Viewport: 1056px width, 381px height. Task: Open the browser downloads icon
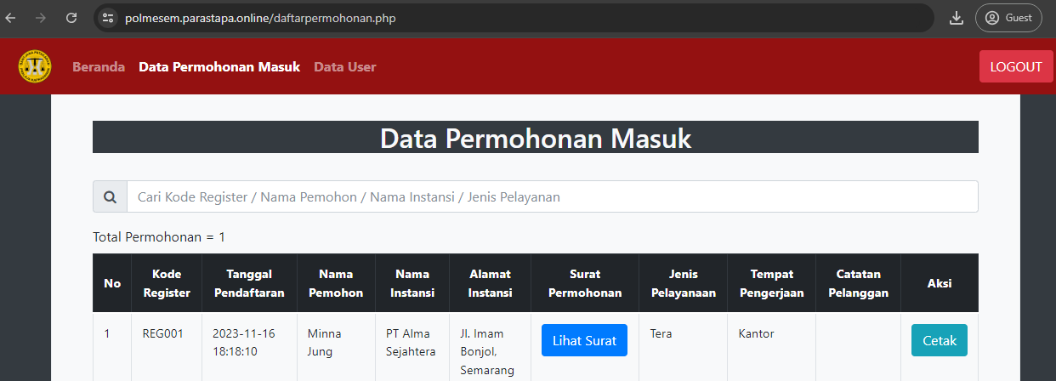tap(956, 18)
